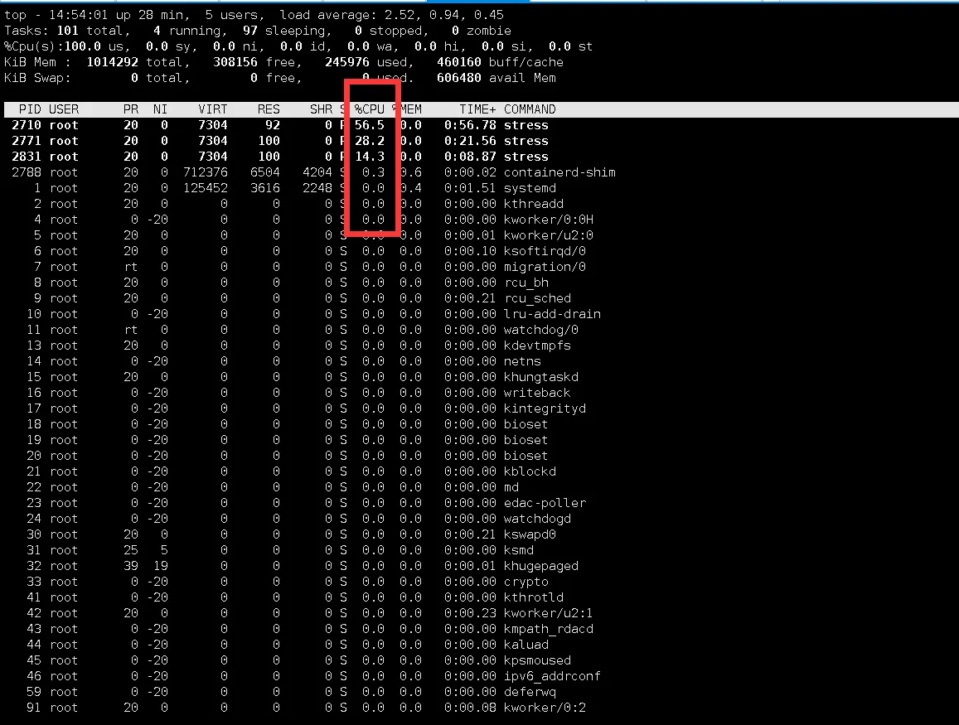Click the crypto command

click(526, 582)
